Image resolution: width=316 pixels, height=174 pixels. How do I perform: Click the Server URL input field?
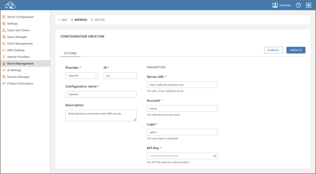tap(182, 85)
